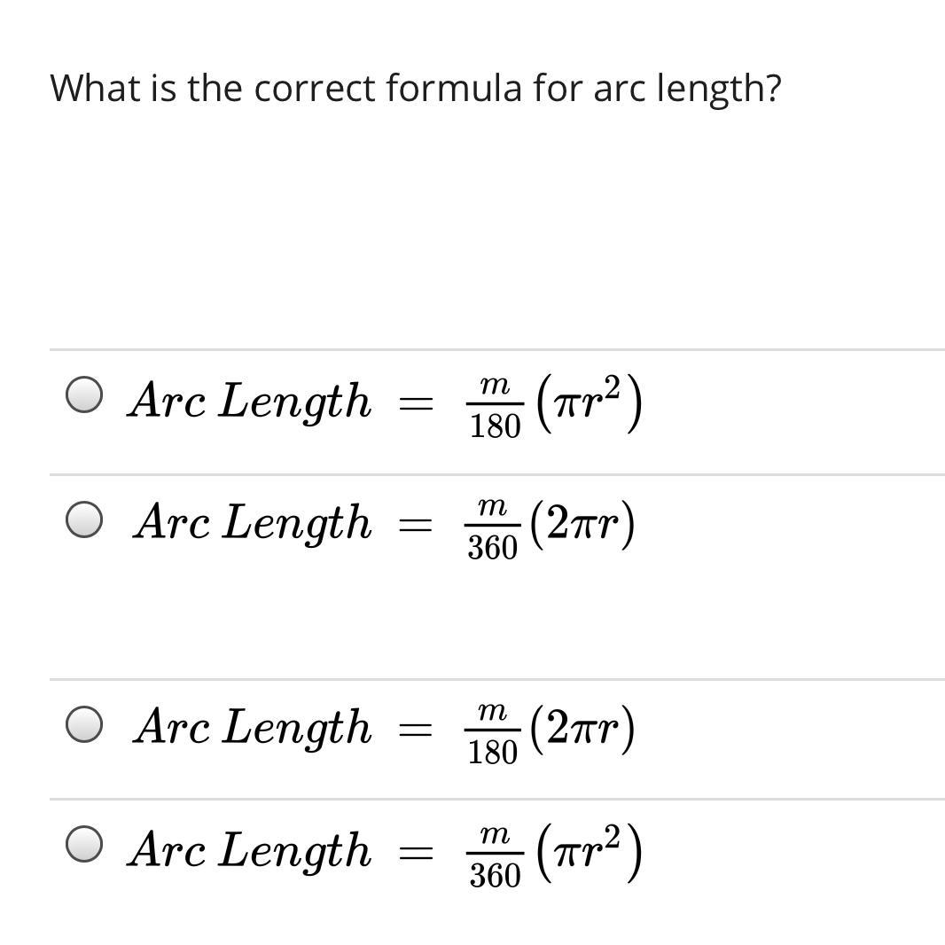Image resolution: width=945 pixels, height=945 pixels.
Task: Mark the m/360 (πr²) option radio button
Action: [x=84, y=845]
